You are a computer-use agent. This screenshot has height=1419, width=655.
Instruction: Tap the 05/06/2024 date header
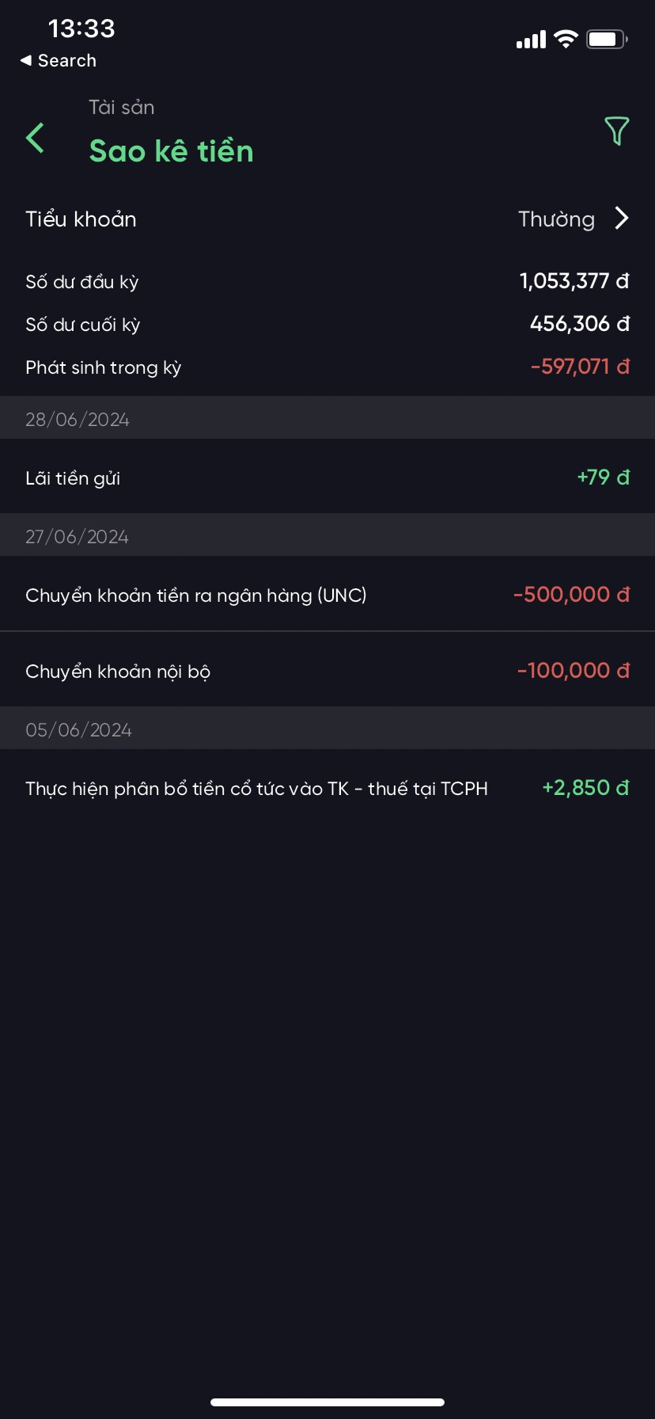pos(78,730)
